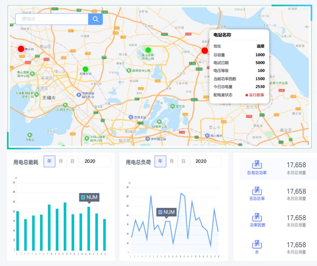Focus the 搜地点 search input field

click(x=51, y=19)
